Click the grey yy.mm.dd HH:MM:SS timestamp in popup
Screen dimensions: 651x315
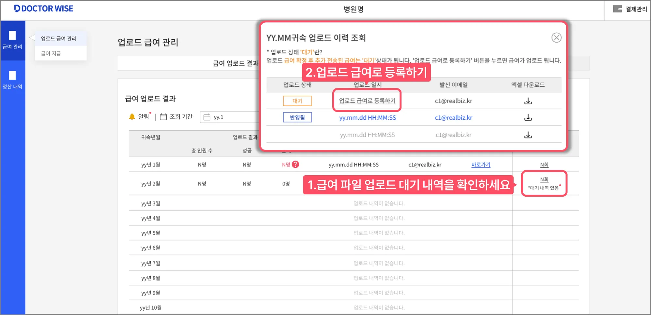367,135
